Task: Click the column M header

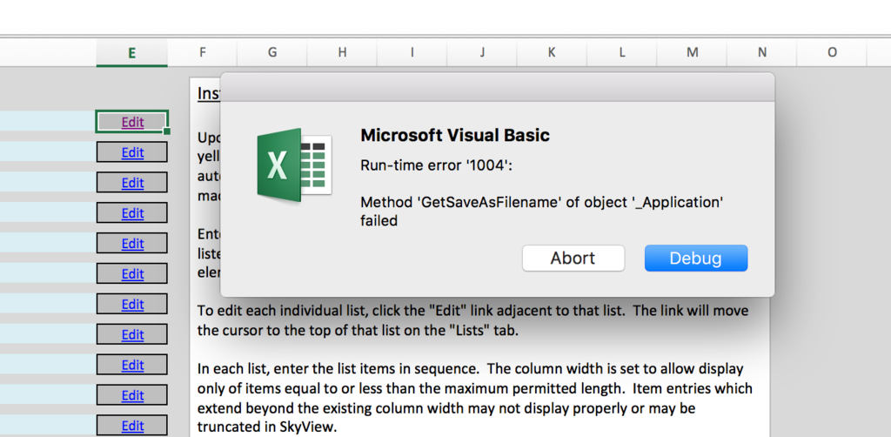Action: click(692, 53)
